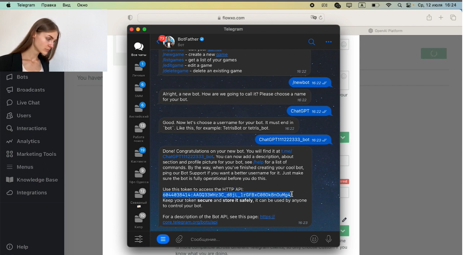Open the 'Кастинги' chat folder
Viewport: 463px width, 255px height.
point(139,155)
